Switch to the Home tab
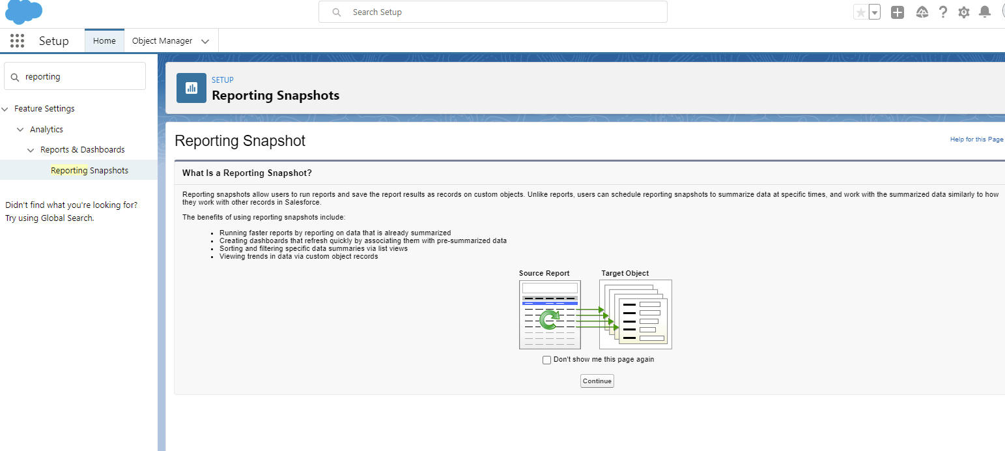This screenshot has height=451, width=1005. pyautogui.click(x=104, y=40)
